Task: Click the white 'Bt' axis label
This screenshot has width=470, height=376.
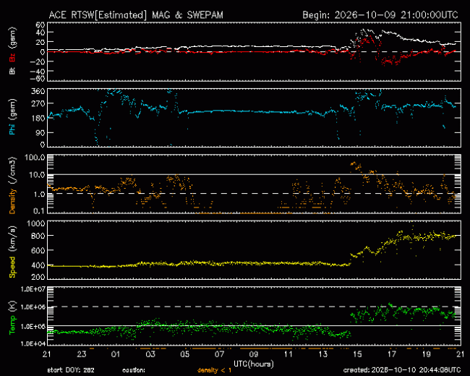Action: [x=12, y=71]
